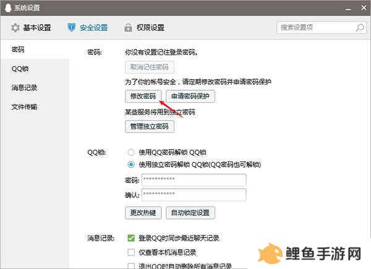Click the 密码 input field under QQ锁

(x=194, y=180)
